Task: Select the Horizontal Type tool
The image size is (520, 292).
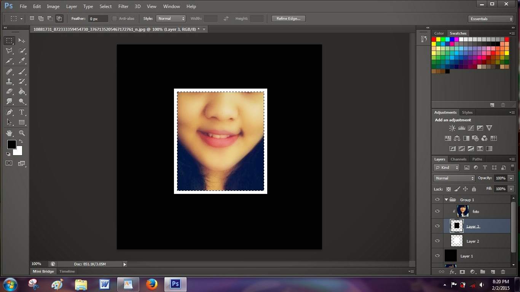Action: tap(22, 112)
